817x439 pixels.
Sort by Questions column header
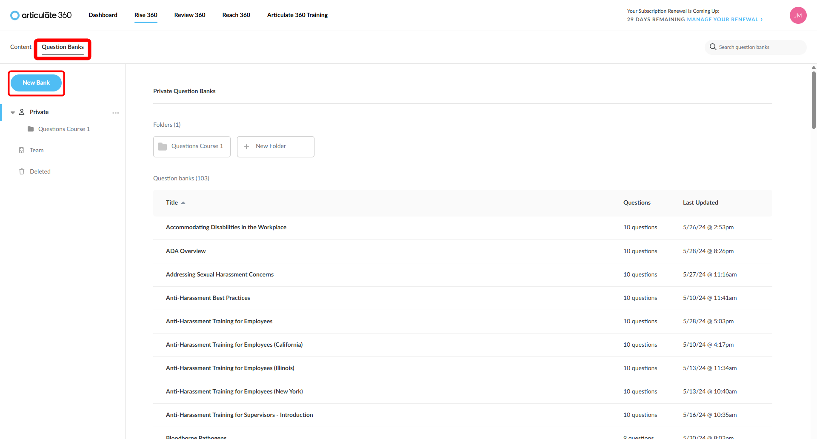click(x=637, y=202)
